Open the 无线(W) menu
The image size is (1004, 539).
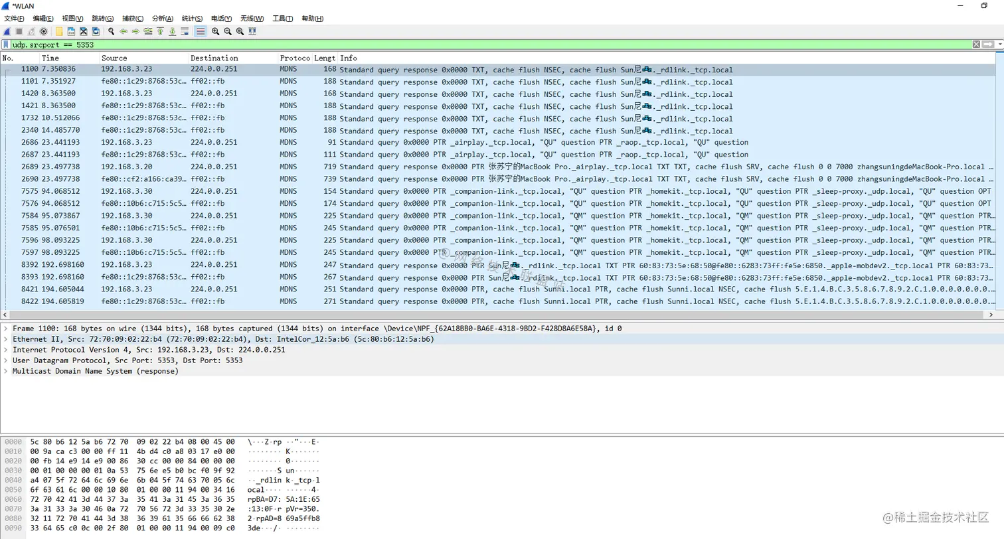252,19
